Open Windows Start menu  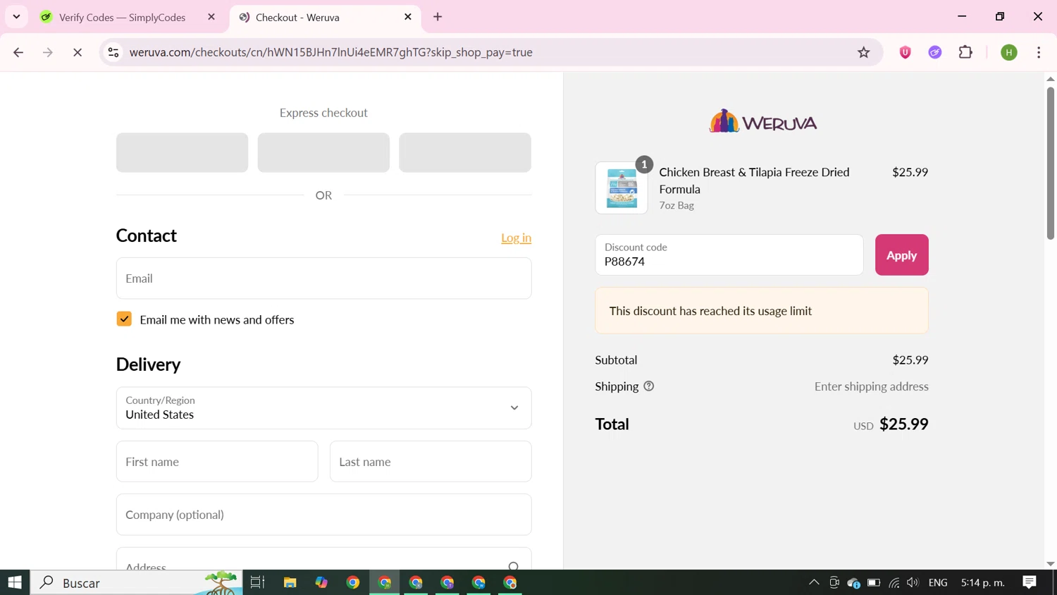(15, 582)
